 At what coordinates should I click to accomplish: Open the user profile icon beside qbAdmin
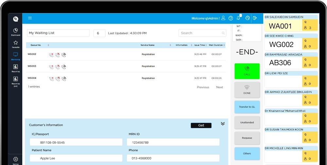223,18
